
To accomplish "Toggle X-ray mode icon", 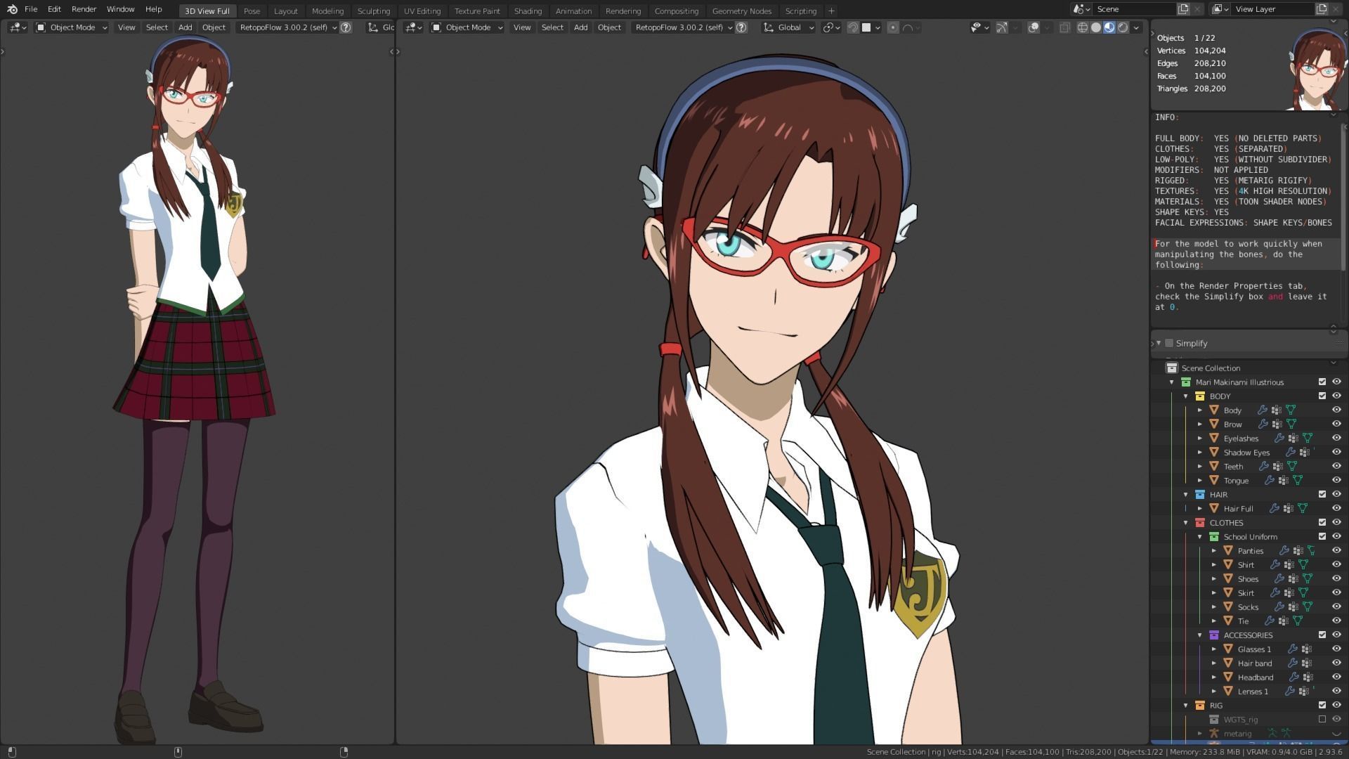I will click(x=1064, y=27).
